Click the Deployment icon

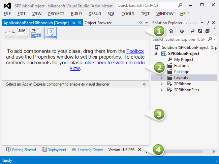click(x=44, y=150)
